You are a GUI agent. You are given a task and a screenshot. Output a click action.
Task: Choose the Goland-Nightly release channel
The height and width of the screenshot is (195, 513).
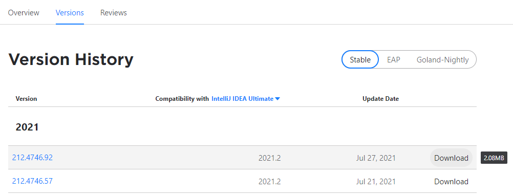point(442,60)
